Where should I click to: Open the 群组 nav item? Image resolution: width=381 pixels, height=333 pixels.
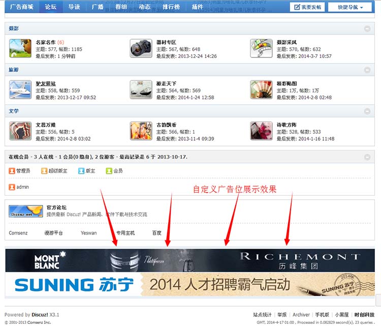121,7
